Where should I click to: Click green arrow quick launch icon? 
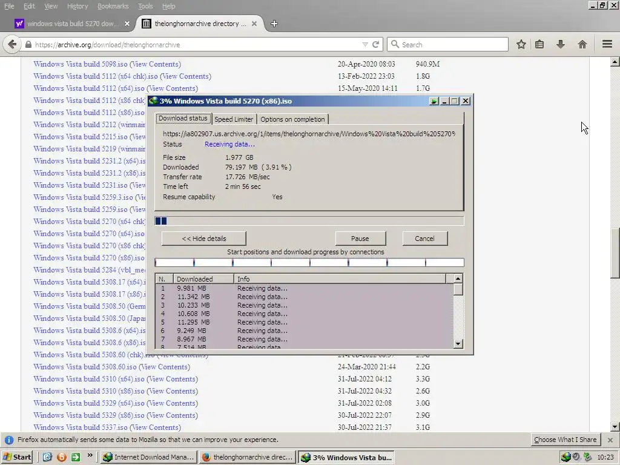(76, 457)
